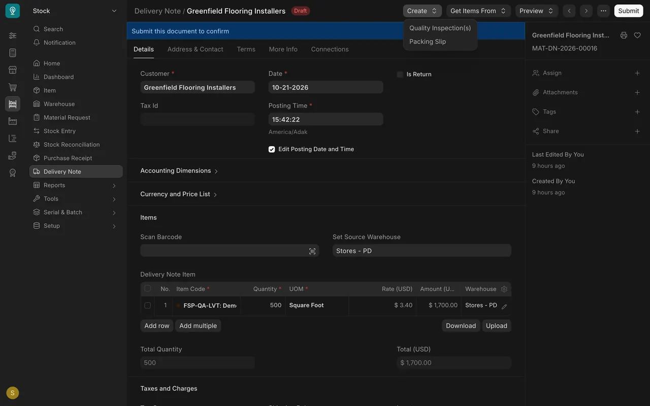Open Material Request in sidebar
650x406 pixels.
pyautogui.click(x=76, y=117)
